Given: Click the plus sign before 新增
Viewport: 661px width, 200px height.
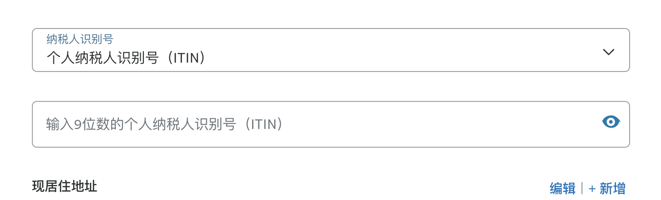Looking at the screenshot, I should coord(592,189).
